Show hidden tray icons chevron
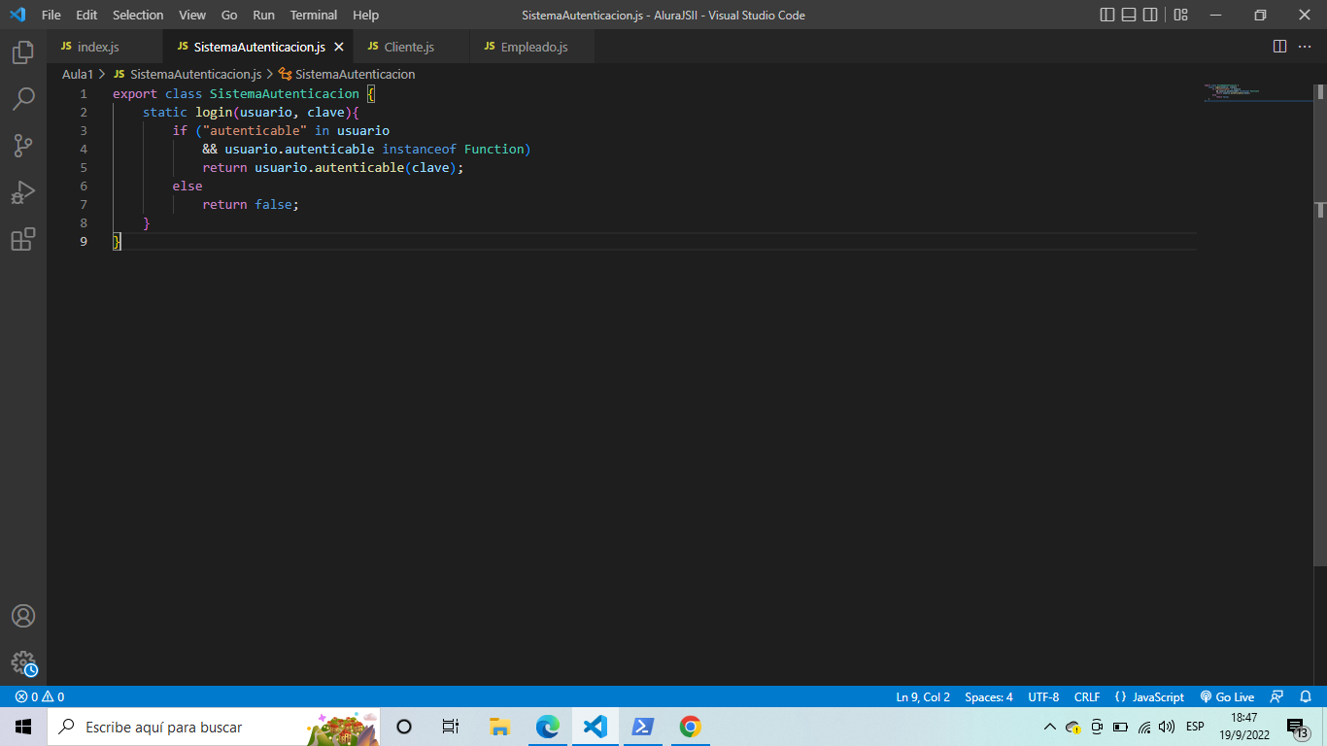1327x746 pixels. [1049, 727]
